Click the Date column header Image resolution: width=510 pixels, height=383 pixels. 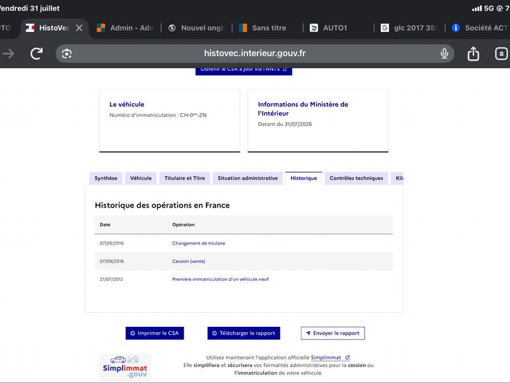(x=105, y=225)
